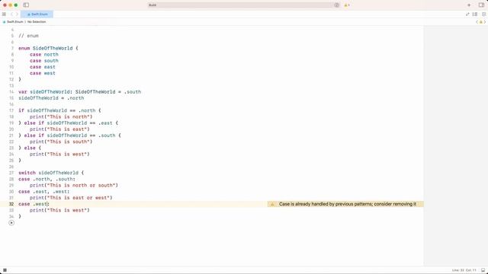Click the 'case north' line
The height and width of the screenshot is (274, 488).
(x=44, y=55)
